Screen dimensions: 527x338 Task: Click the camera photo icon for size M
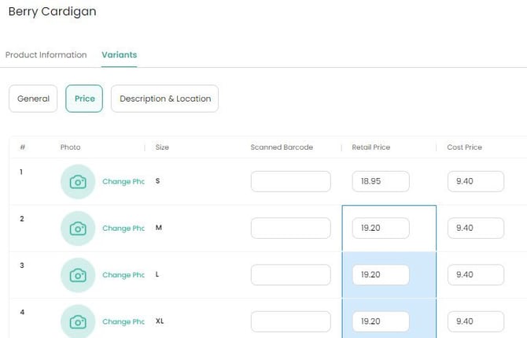tap(78, 228)
